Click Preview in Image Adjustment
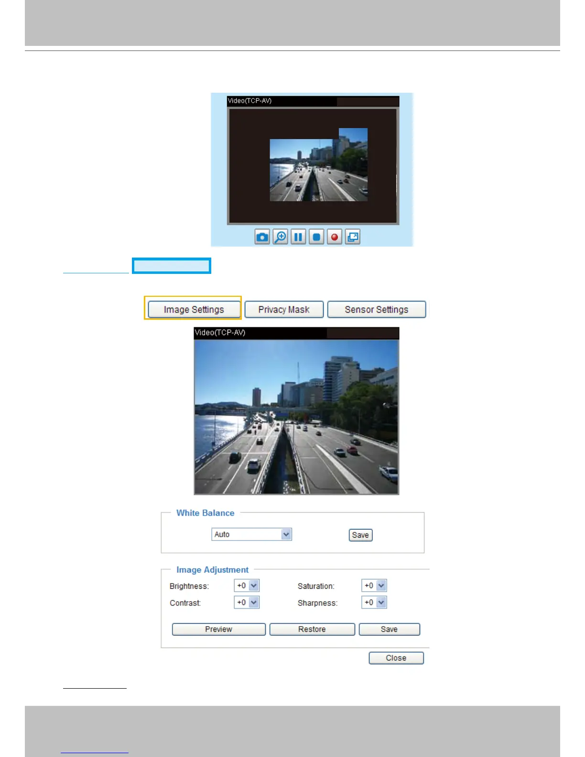The width and height of the screenshot is (585, 757). click(x=218, y=629)
